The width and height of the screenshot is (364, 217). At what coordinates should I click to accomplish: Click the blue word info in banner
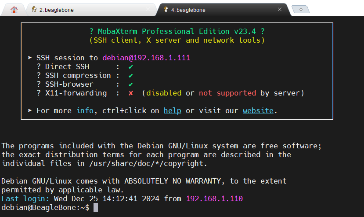point(85,110)
